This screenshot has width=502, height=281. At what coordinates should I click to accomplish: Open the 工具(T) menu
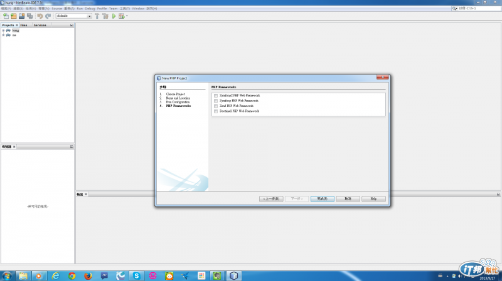[125, 9]
